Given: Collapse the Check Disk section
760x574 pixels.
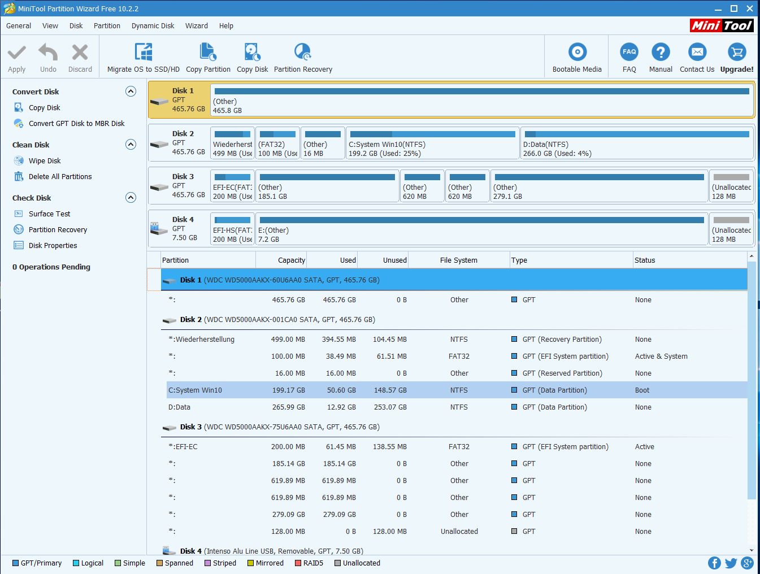Looking at the screenshot, I should pyautogui.click(x=131, y=198).
